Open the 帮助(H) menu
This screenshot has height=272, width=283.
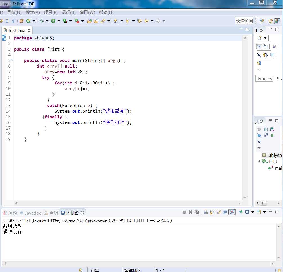click(x=106, y=12)
